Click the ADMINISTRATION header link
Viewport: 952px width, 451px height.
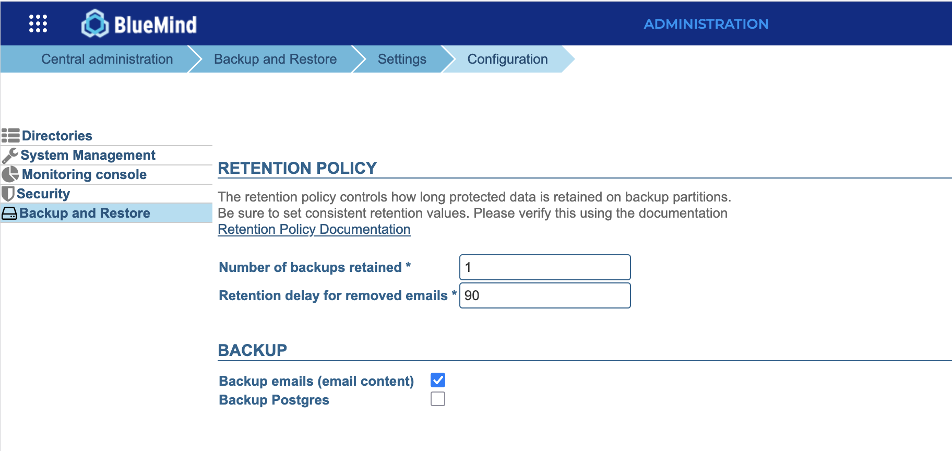706,24
